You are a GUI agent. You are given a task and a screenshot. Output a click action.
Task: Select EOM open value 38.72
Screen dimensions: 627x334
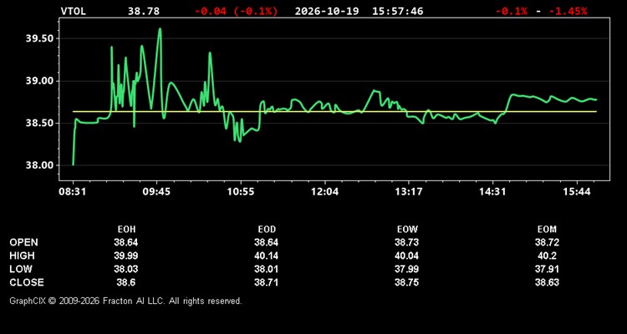click(x=547, y=242)
